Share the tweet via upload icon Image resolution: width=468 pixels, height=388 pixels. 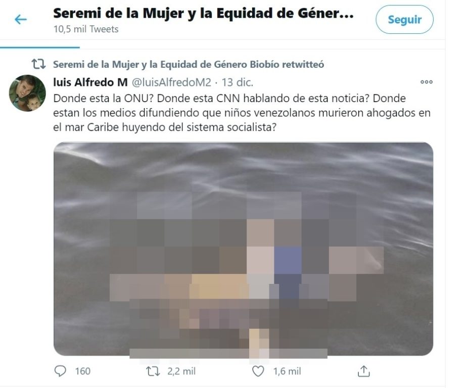(x=363, y=371)
